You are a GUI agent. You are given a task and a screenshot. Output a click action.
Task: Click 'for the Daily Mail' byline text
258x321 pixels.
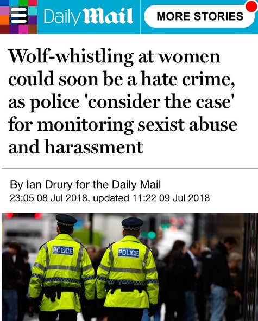118,184
